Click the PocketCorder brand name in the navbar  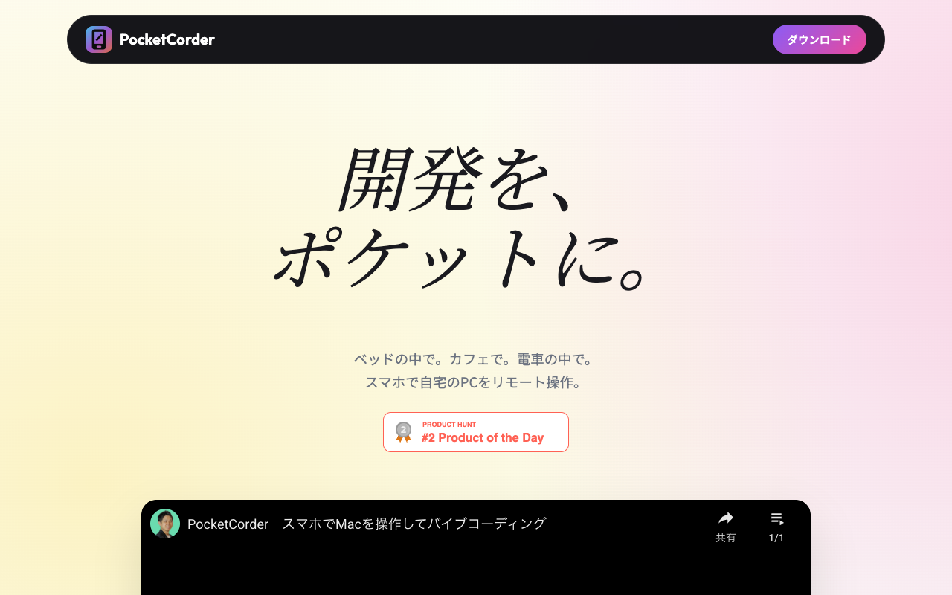pyautogui.click(x=167, y=39)
